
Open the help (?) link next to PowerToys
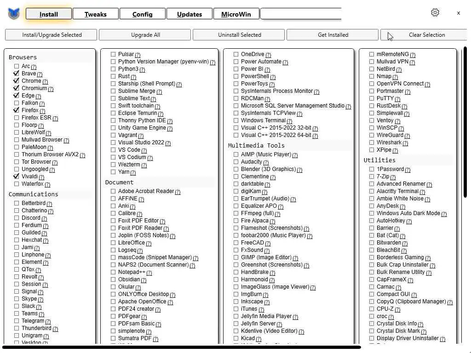click(x=272, y=85)
